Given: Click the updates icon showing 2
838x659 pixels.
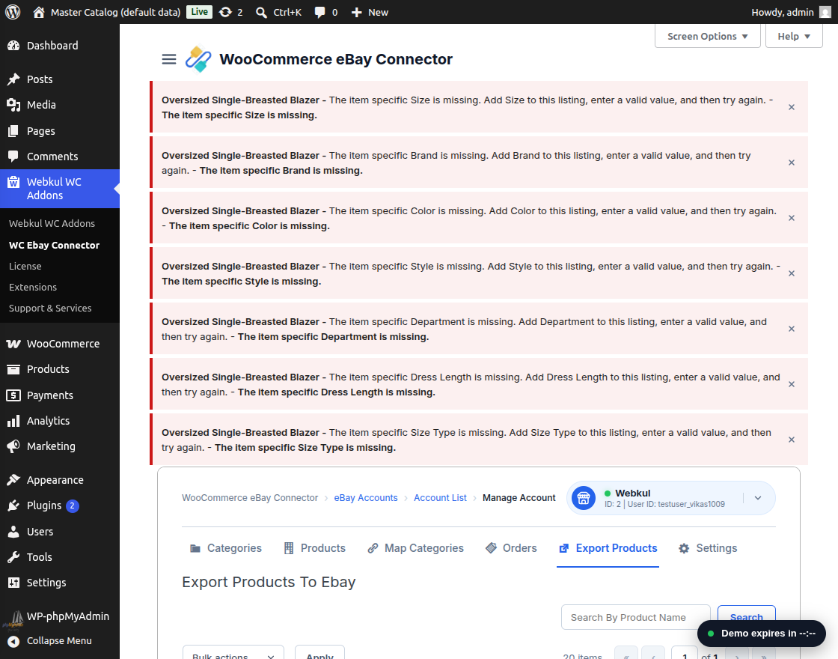Looking at the screenshot, I should point(231,12).
